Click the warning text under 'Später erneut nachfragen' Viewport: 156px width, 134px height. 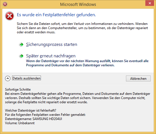[x=87, y=63]
